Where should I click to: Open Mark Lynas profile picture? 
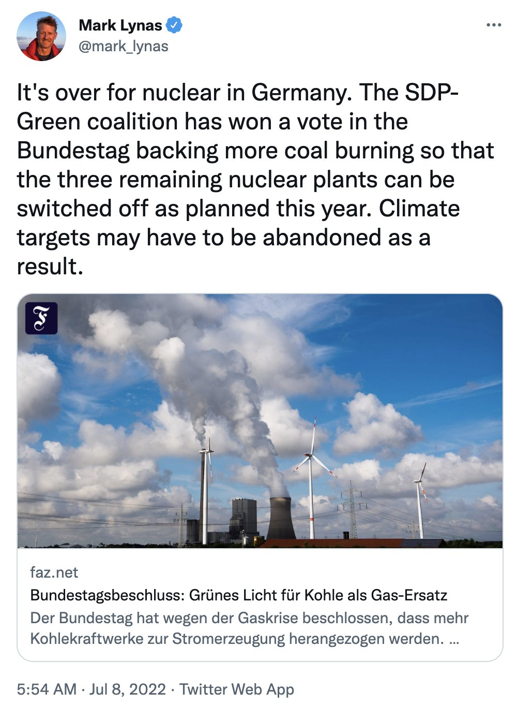41,36
